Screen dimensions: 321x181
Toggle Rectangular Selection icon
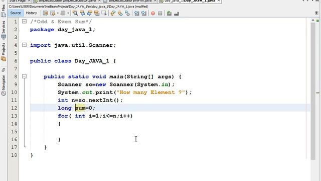(x=104, y=13)
